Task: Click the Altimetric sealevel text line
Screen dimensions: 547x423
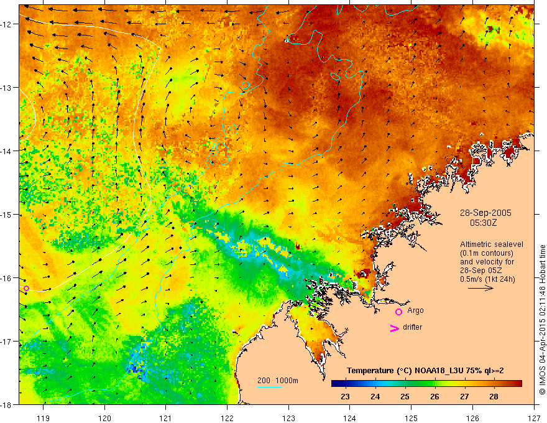Action: (x=492, y=244)
